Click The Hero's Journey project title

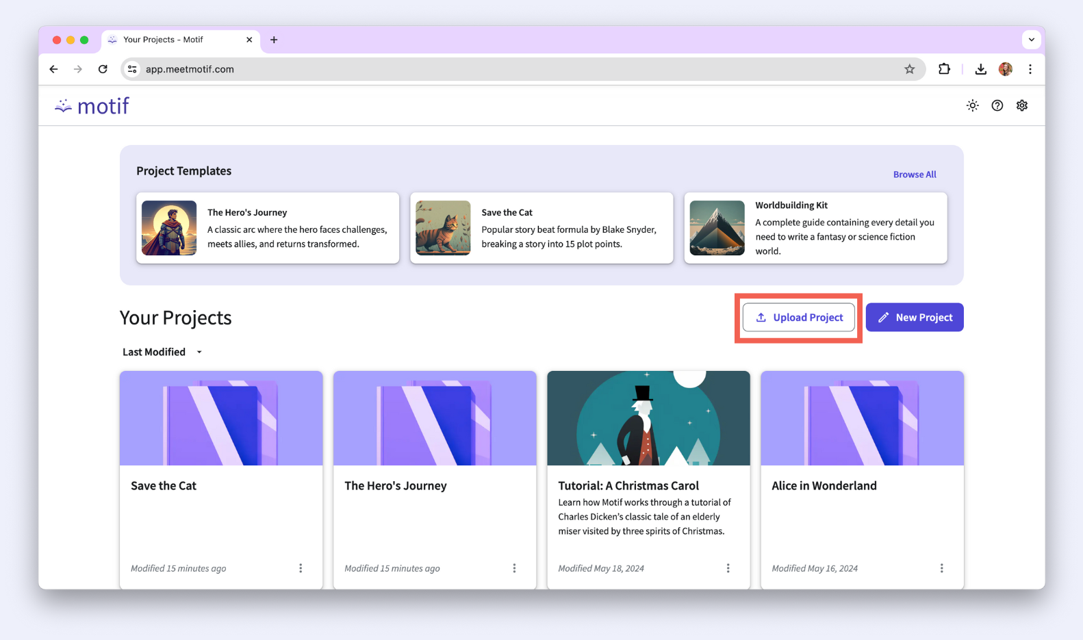tap(396, 485)
